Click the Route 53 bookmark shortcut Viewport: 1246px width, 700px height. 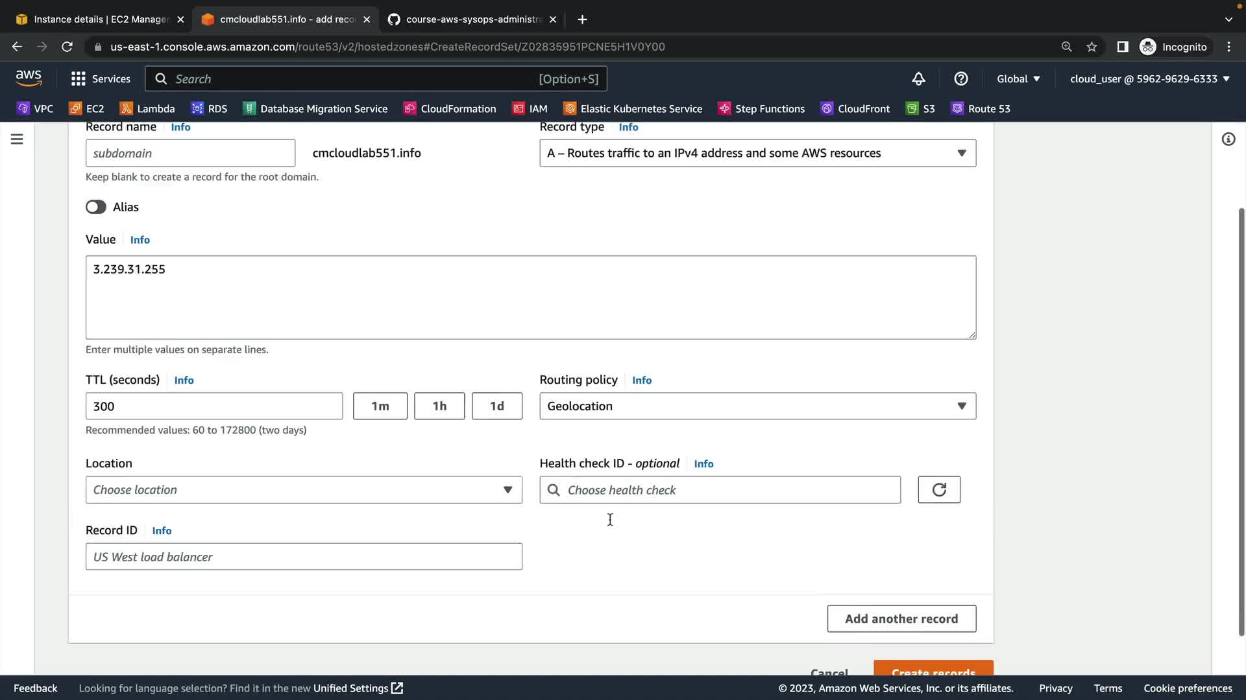click(x=981, y=109)
